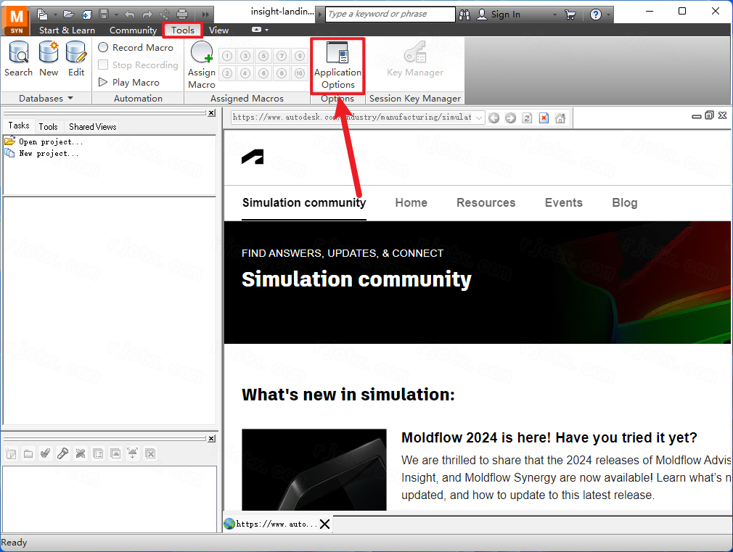733x552 pixels.
Task: Open the browser URL address dropdown
Action: pos(479,118)
